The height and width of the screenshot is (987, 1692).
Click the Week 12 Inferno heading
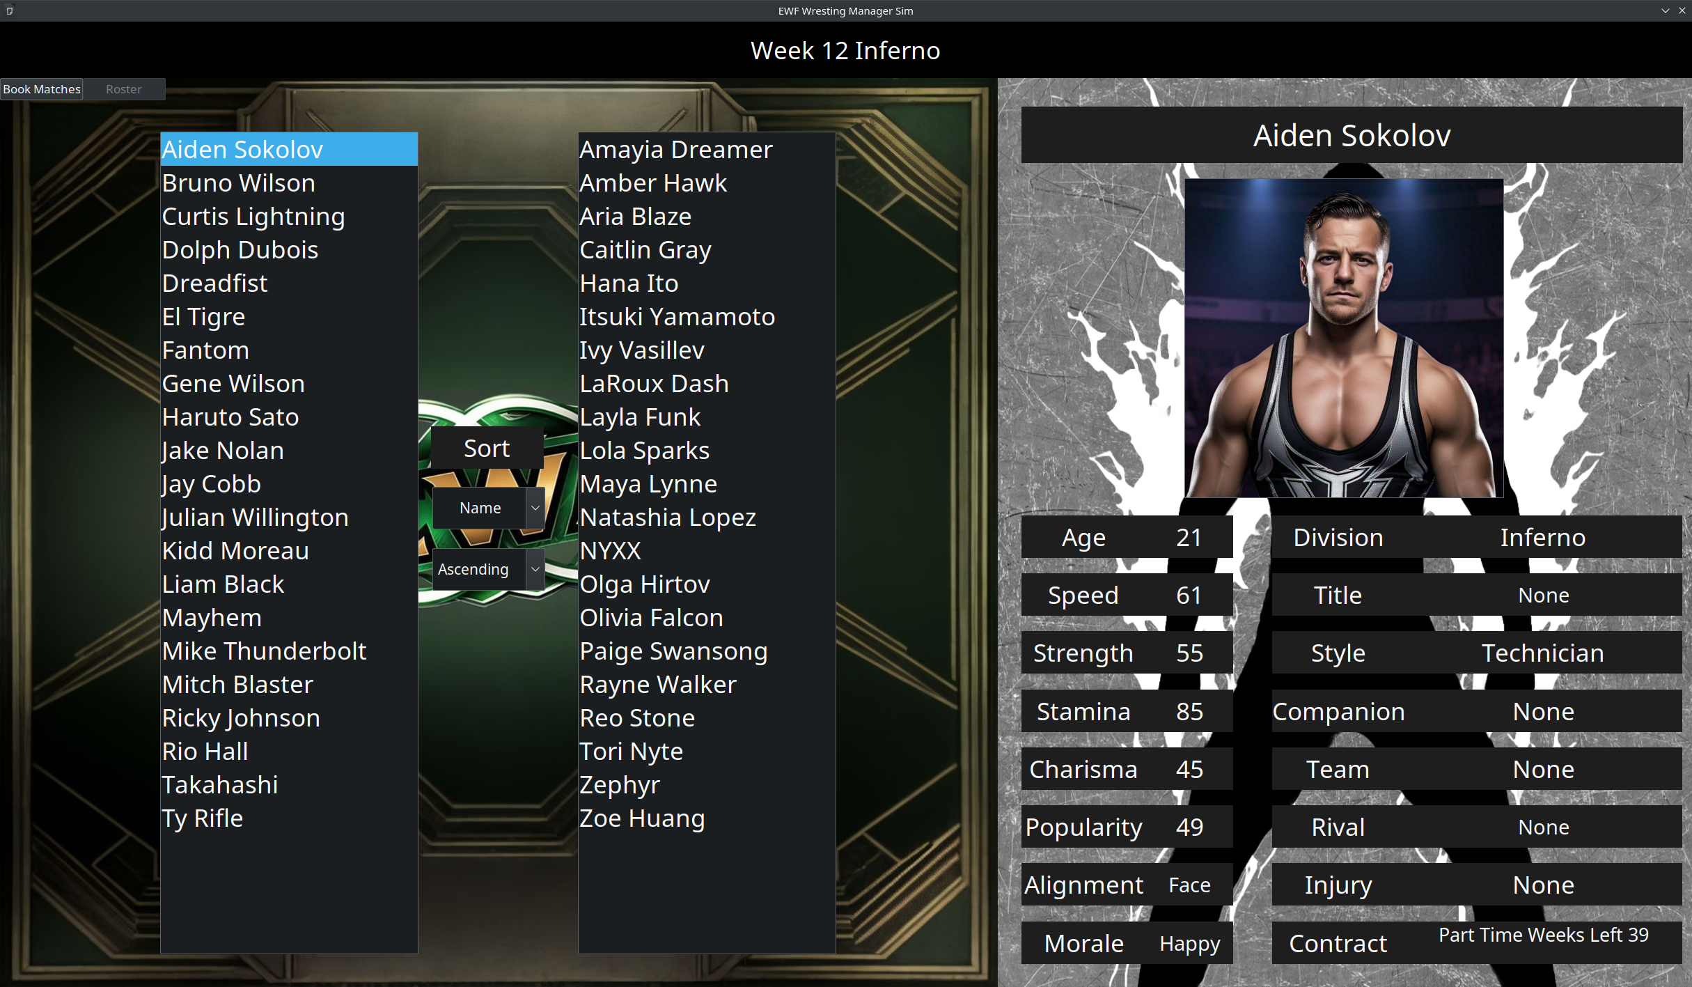pyautogui.click(x=845, y=50)
